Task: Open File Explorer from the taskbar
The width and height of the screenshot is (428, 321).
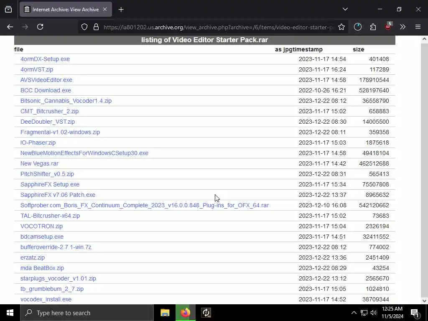Action: click(x=165, y=313)
